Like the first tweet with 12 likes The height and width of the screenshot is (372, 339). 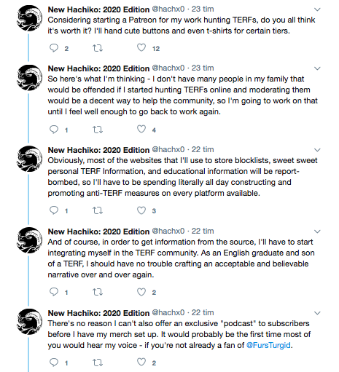pos(141,47)
